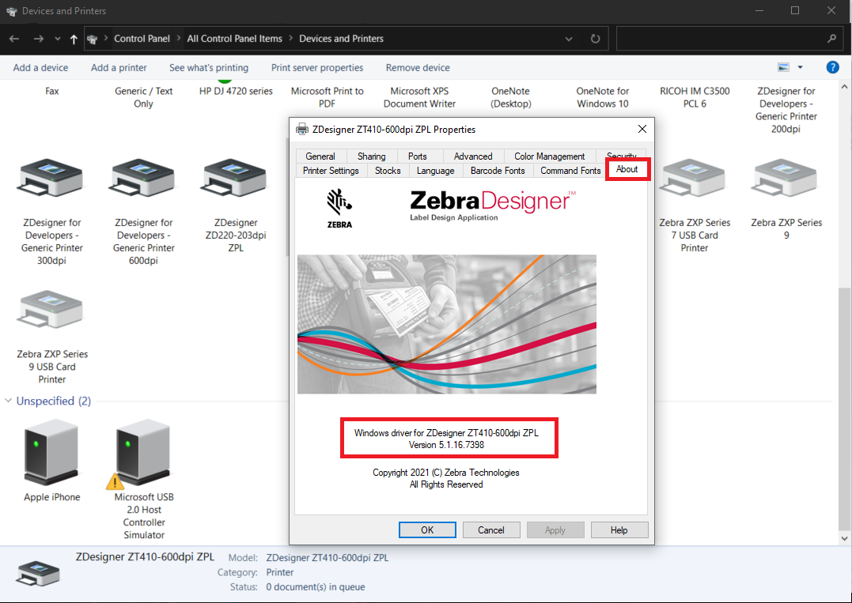Select Zebra ZXP Series 9 printer icon

[786, 180]
